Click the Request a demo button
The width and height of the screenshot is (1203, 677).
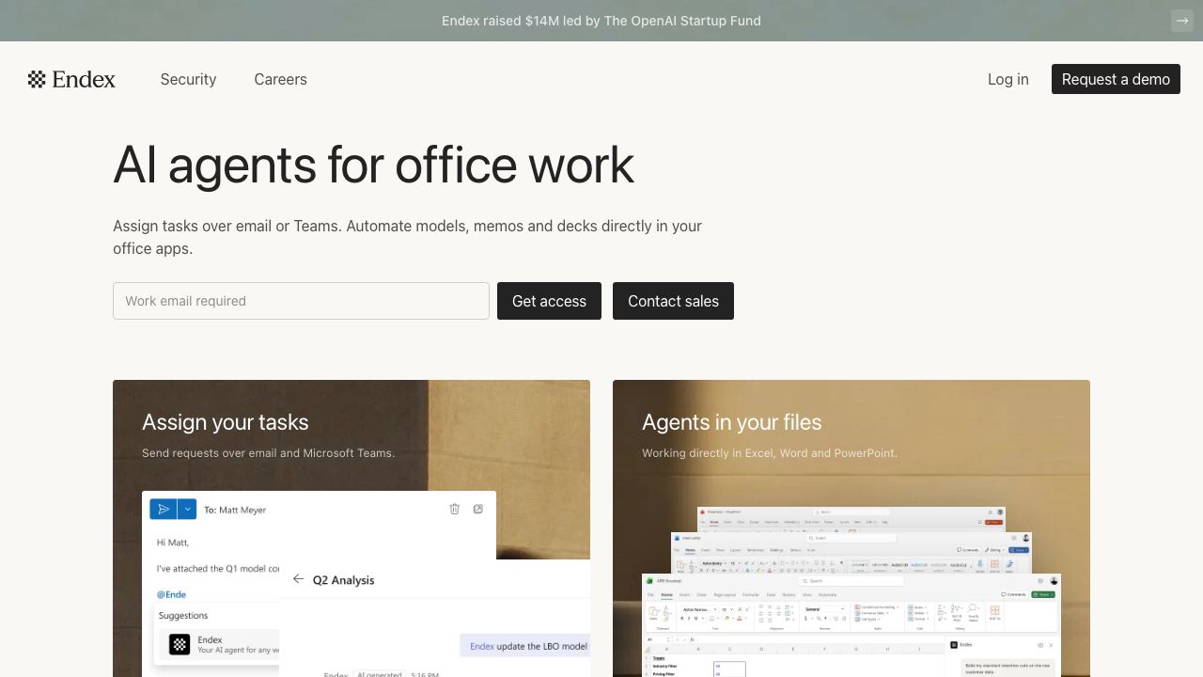coord(1116,79)
